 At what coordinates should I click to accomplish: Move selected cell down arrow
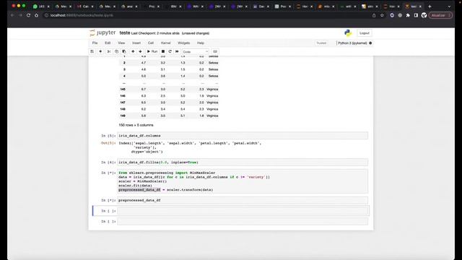click(140, 51)
